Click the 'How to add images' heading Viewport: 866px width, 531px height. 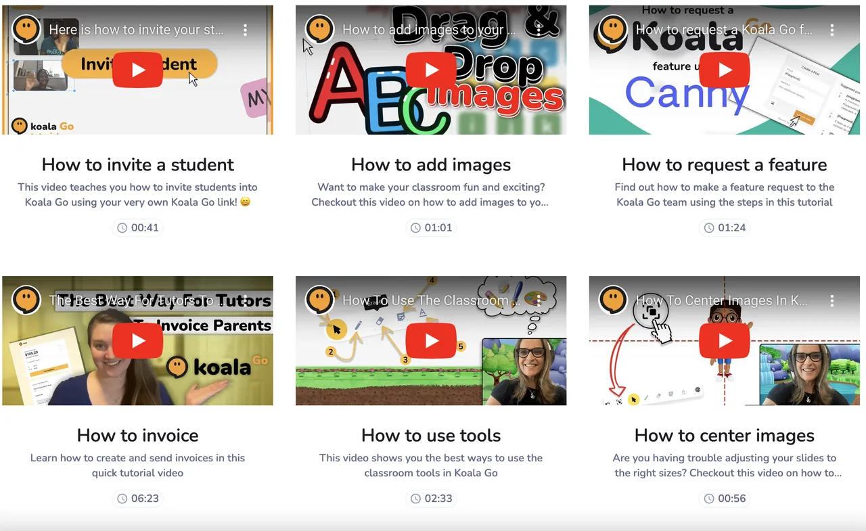point(431,164)
